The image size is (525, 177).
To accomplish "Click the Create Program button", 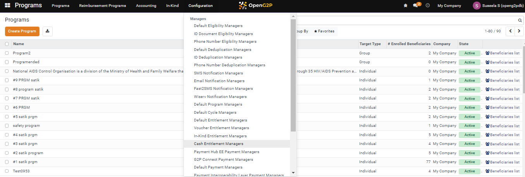I will (22, 31).
